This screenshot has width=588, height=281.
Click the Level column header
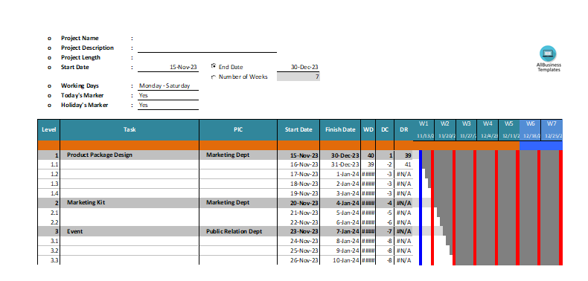coord(48,129)
